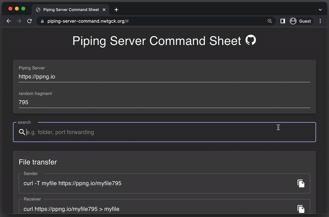Viewport: 329px width, 217px height.
Task: Open the browser zoom indicator
Action: pos(270,21)
